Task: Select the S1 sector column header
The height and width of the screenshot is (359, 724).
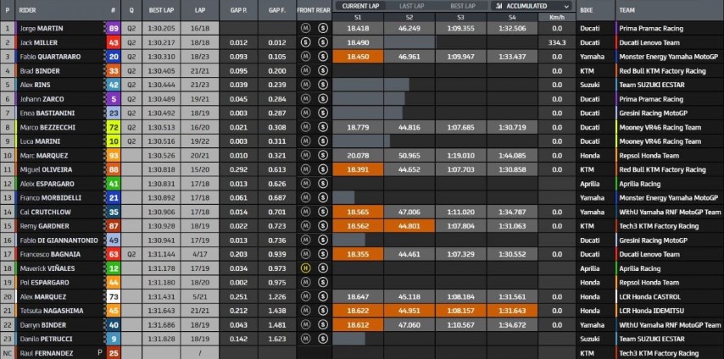Action: pyautogui.click(x=358, y=17)
